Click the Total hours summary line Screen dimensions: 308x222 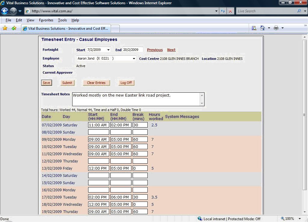(x=91, y=110)
